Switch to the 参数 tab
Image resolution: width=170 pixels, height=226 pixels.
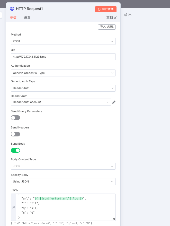coord(13,18)
